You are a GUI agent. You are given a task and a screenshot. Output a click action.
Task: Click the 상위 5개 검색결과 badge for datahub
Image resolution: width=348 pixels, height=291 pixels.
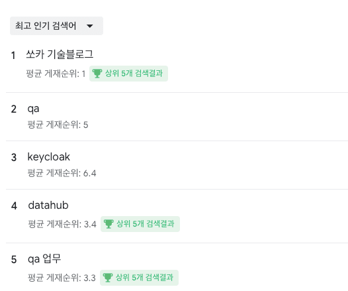coord(140,224)
